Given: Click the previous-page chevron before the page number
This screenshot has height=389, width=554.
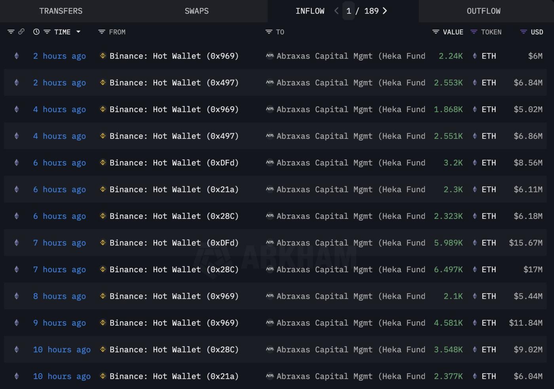Looking at the screenshot, I should 336,11.
